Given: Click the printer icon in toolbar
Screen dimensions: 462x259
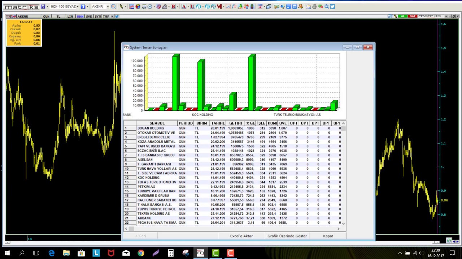Looking at the screenshot, I should (x=314, y=6).
